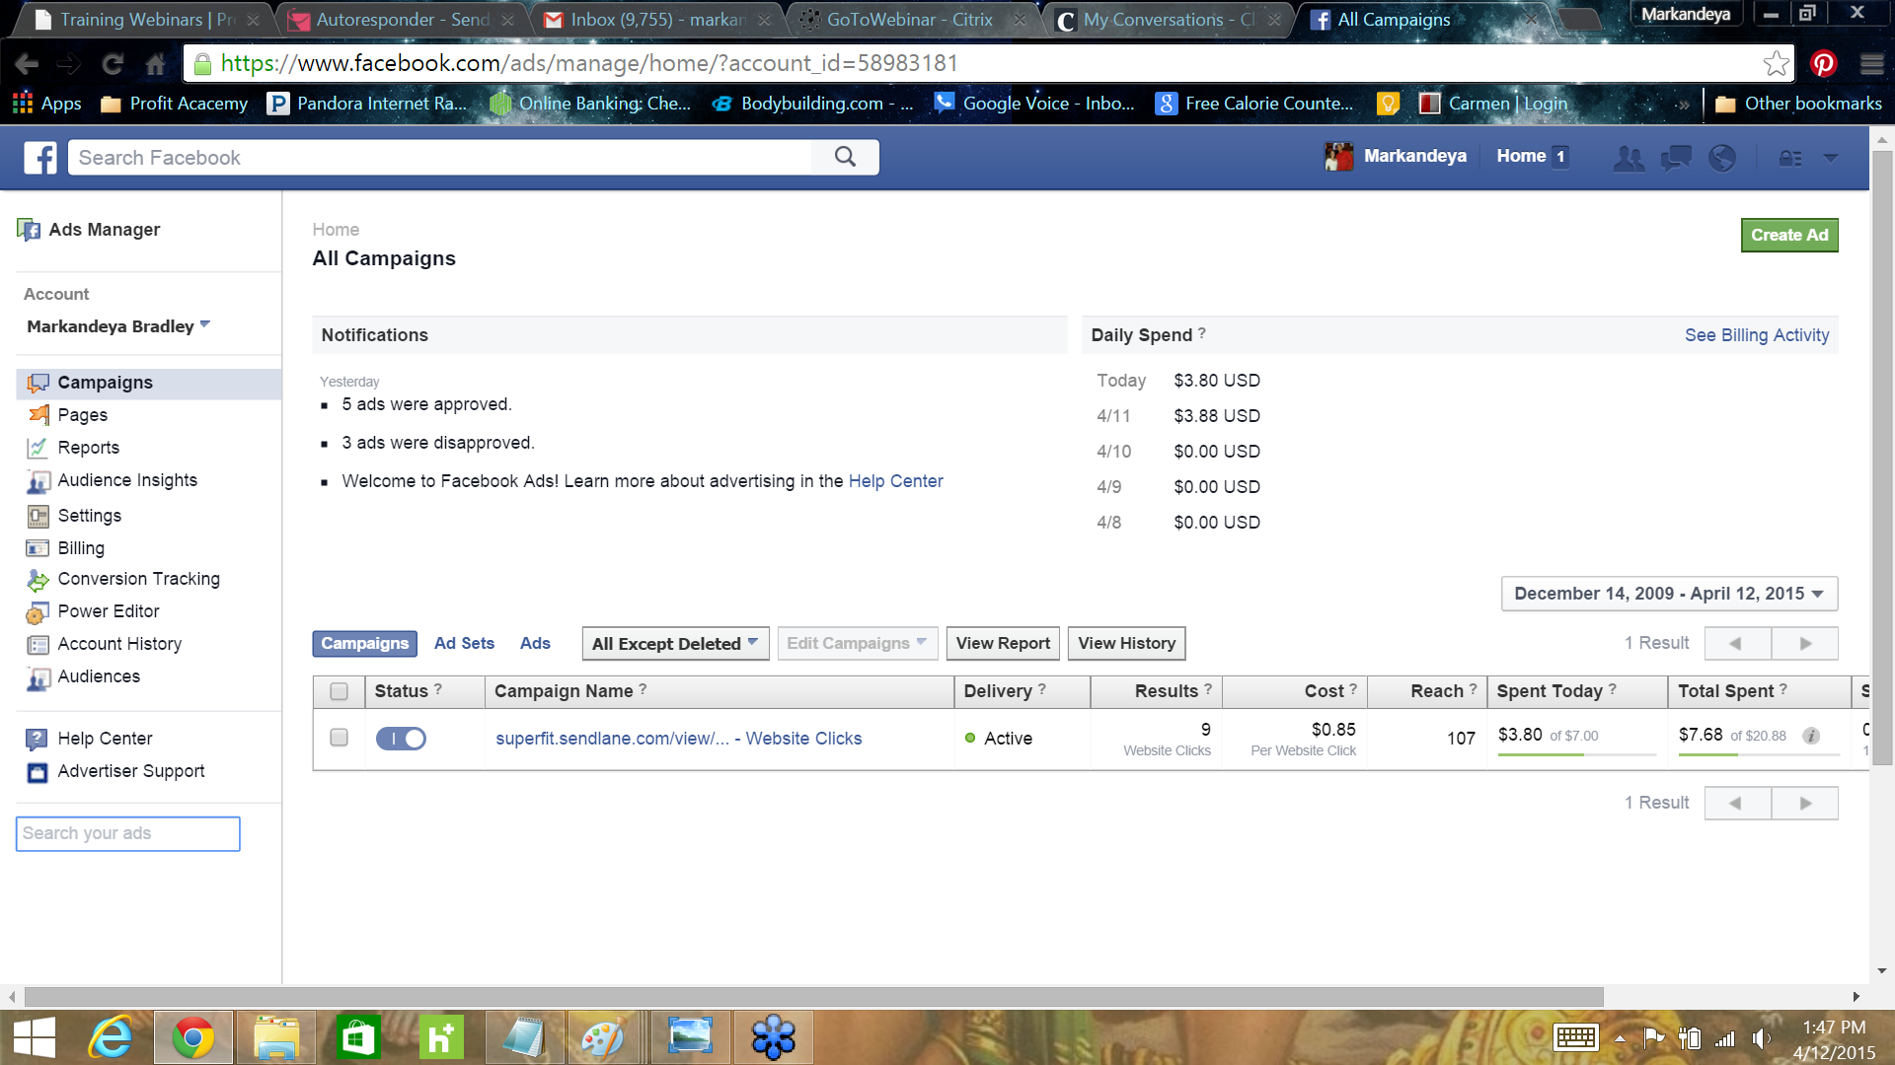Click the Help Center question icon
Viewport: 1895px width, 1065px height.
click(x=37, y=739)
